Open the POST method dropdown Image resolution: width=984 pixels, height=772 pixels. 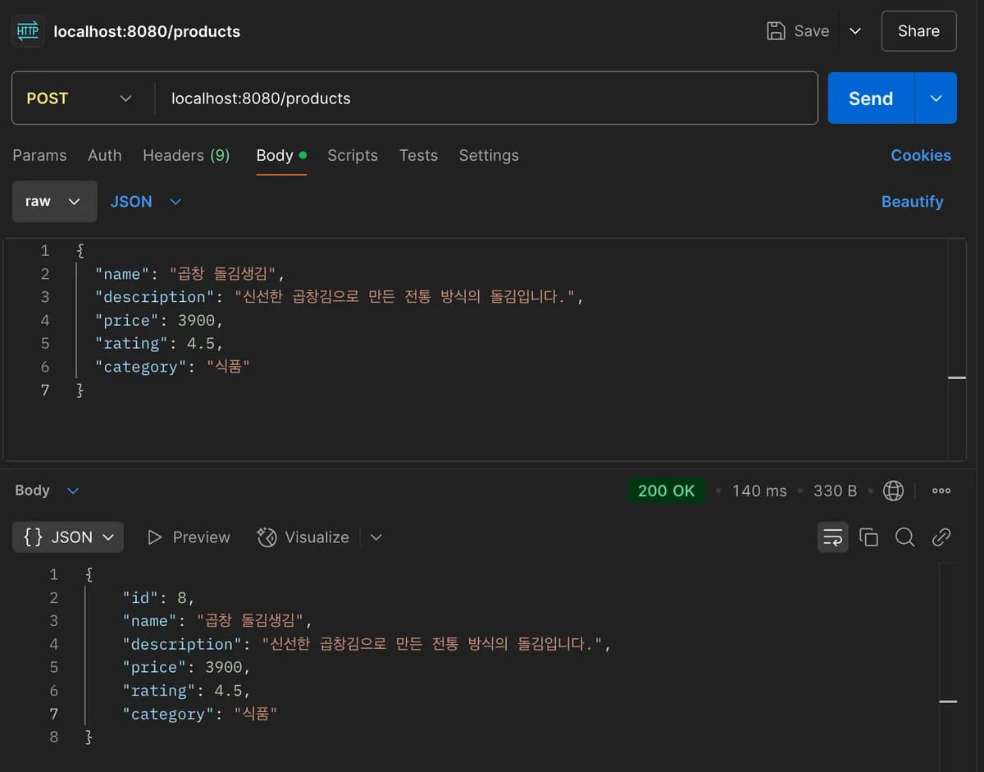click(79, 98)
